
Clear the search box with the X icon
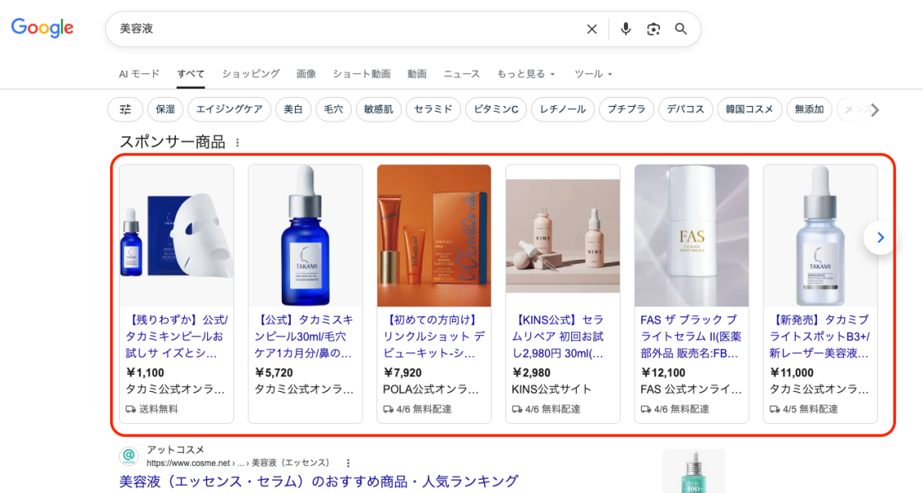[x=591, y=28]
